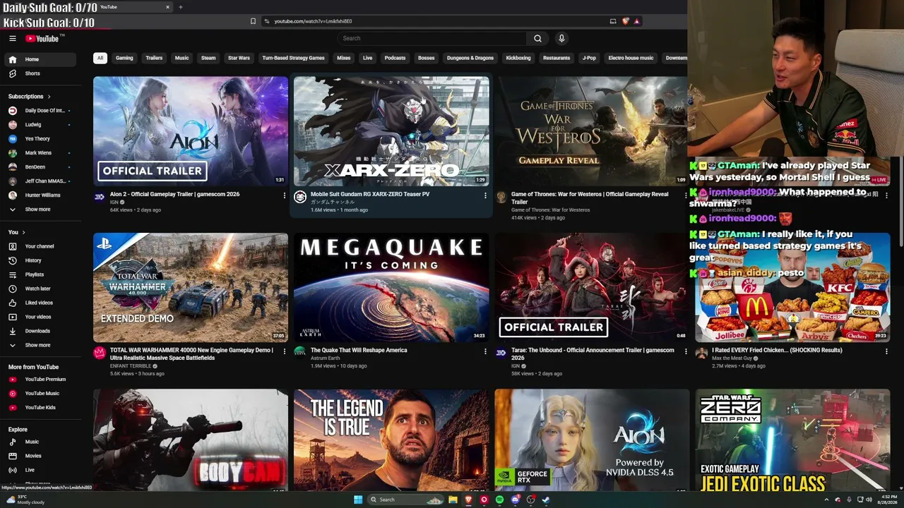Open Spotify from the taskbar
The height and width of the screenshot is (508, 904).
499,500
